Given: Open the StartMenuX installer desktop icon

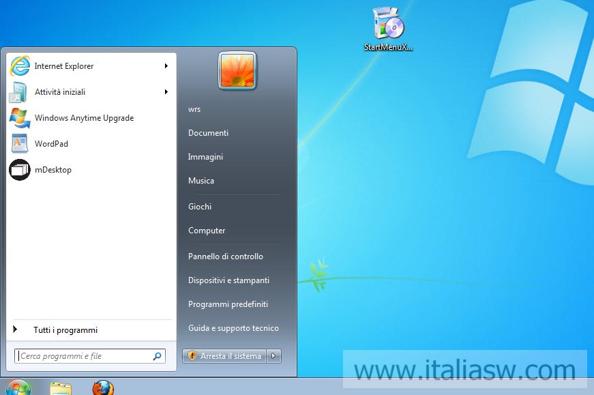Looking at the screenshot, I should pos(388,23).
